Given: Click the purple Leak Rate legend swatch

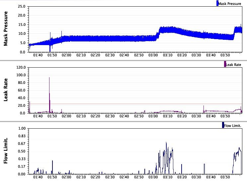Looking at the screenshot, I should click(x=225, y=64).
